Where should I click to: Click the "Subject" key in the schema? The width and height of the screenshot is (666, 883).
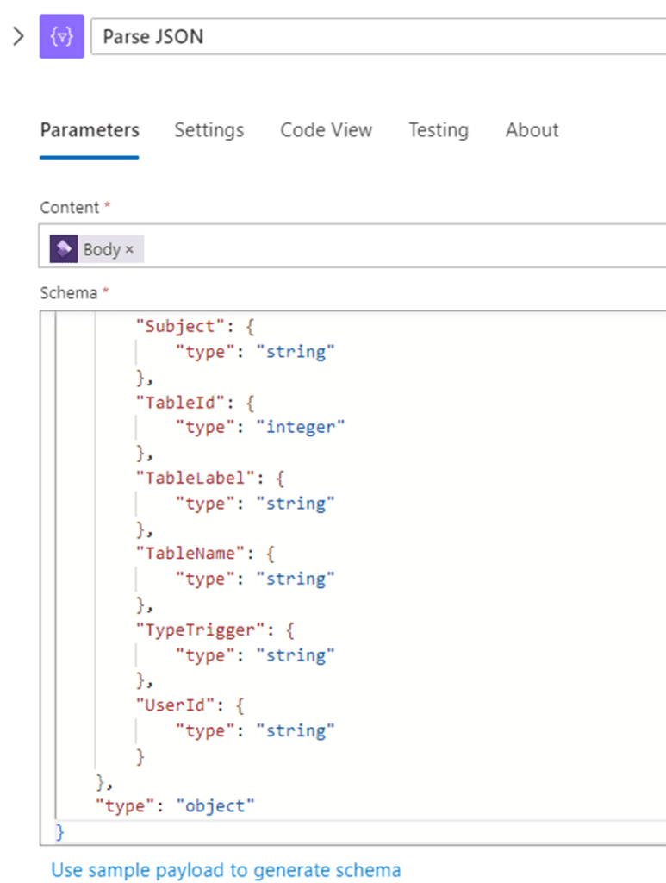click(181, 327)
